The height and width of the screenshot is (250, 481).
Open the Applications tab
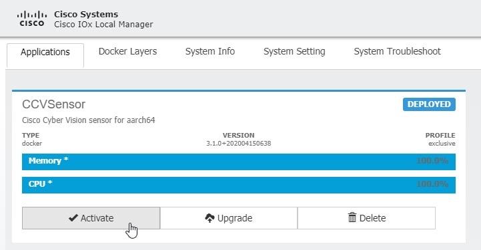pyautogui.click(x=45, y=55)
